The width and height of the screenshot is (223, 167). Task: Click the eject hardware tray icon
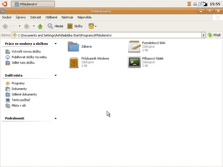pos(195,4)
